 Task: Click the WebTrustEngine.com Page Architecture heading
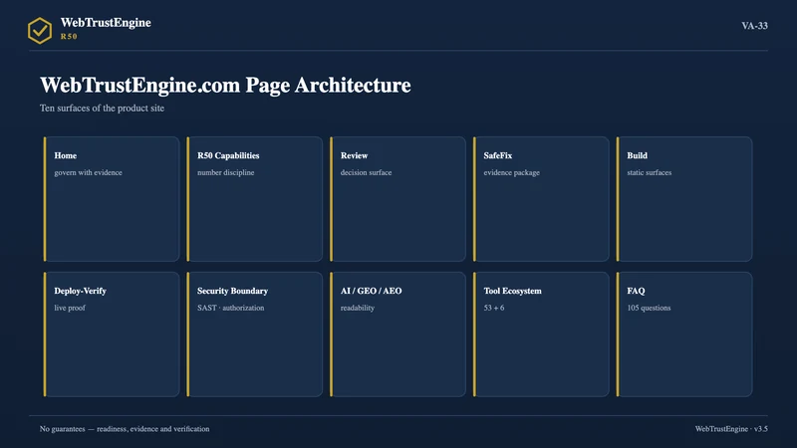pyautogui.click(x=225, y=86)
